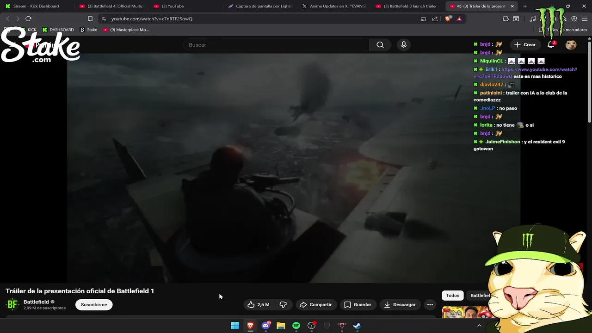Click chat username patinisini
The width and height of the screenshot is (592, 333).
tap(491, 93)
